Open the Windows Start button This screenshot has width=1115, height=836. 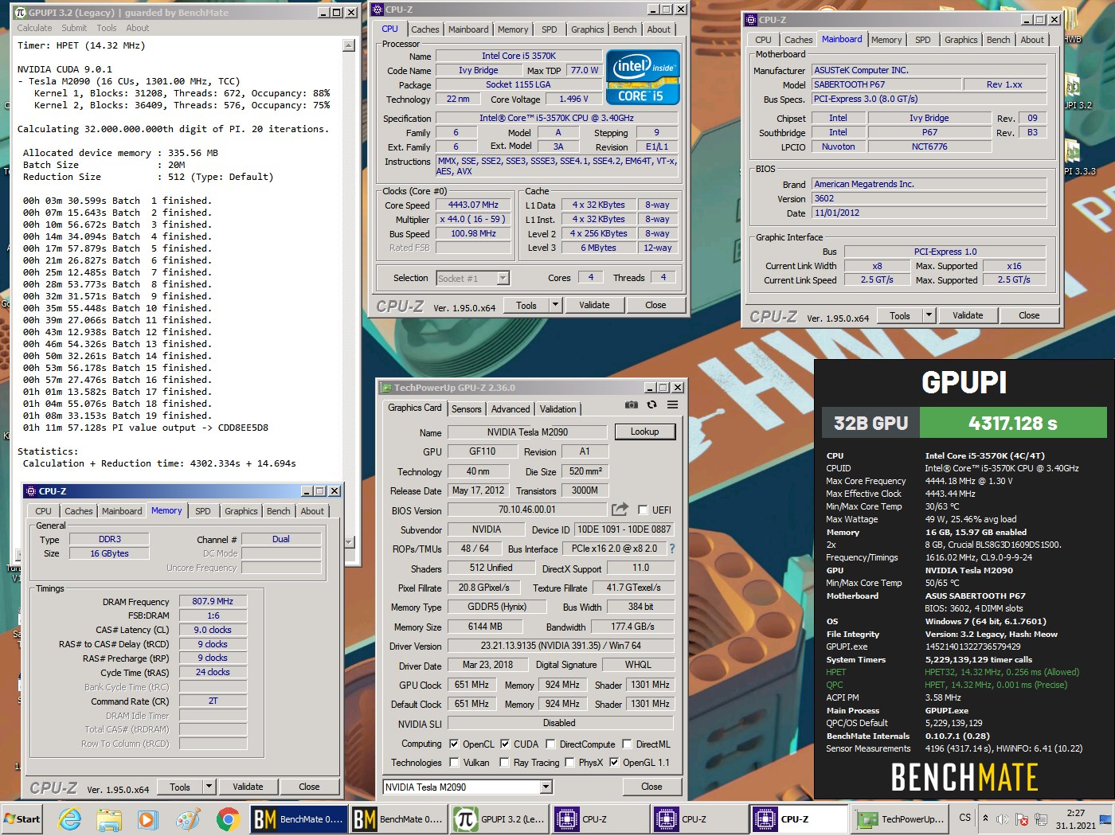pos(22,818)
